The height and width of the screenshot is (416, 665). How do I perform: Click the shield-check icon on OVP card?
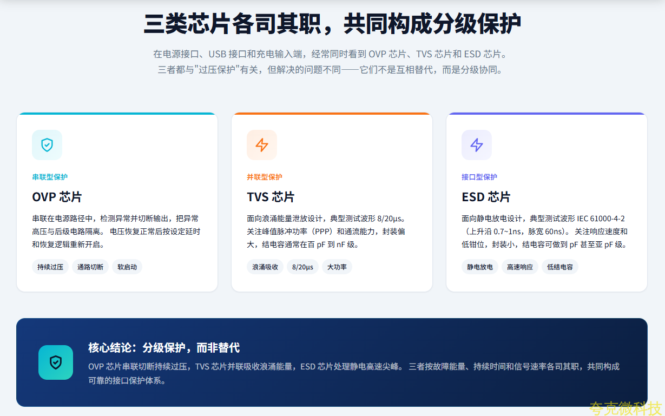[47, 145]
